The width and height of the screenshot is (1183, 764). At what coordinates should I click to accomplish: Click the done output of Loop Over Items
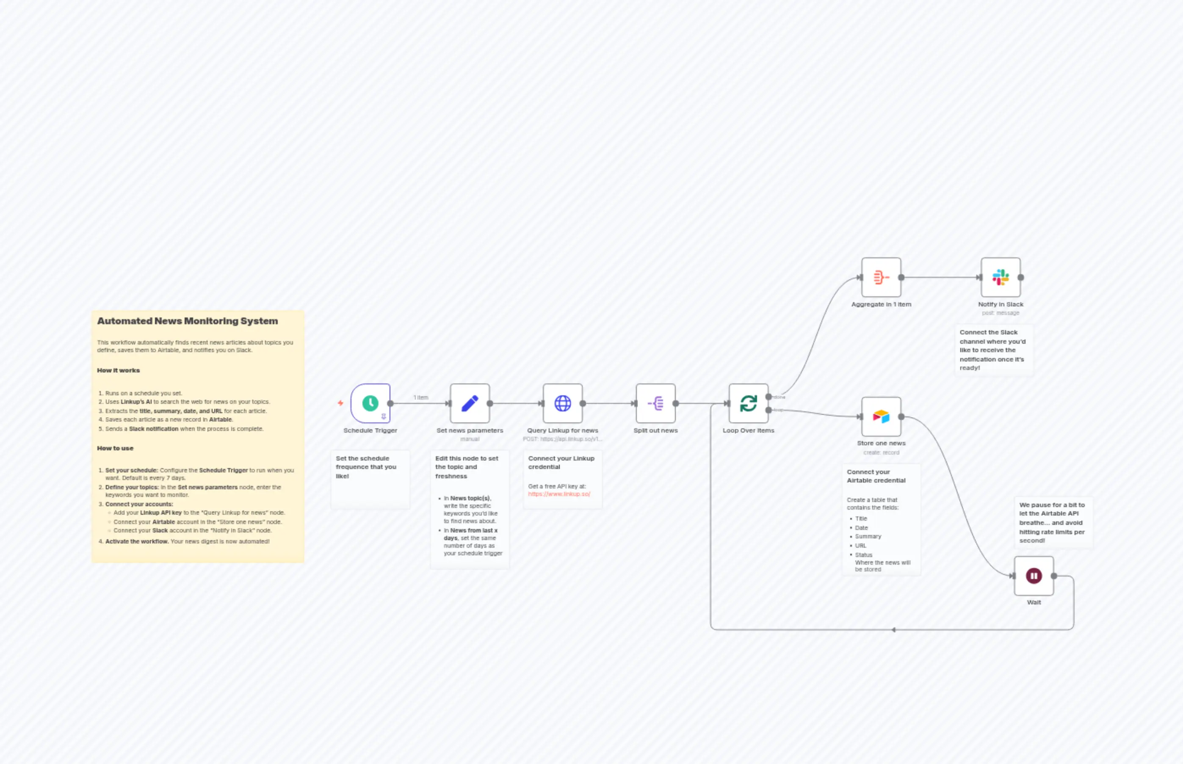click(768, 397)
